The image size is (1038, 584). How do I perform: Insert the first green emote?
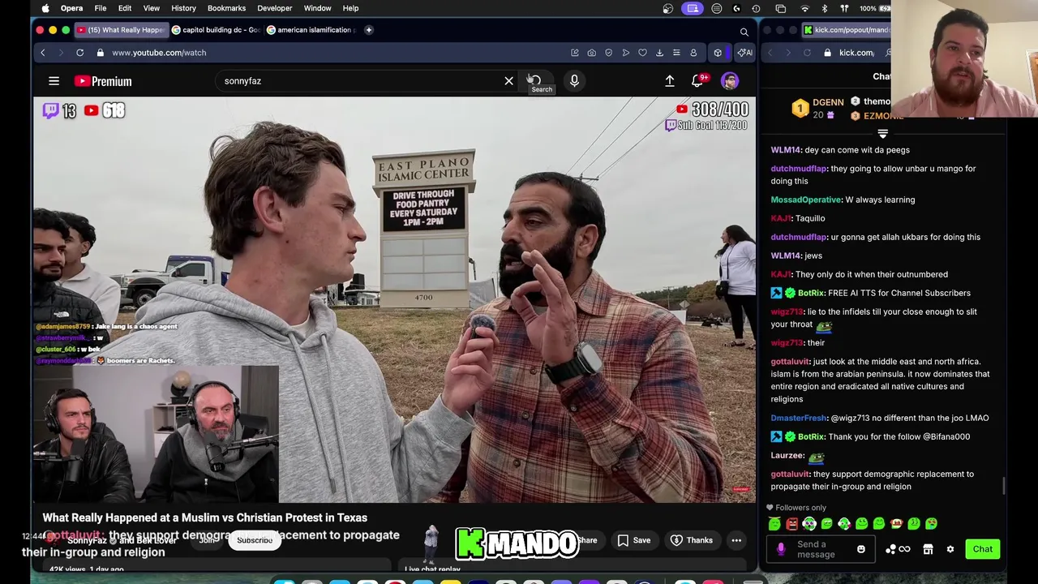[x=774, y=524]
